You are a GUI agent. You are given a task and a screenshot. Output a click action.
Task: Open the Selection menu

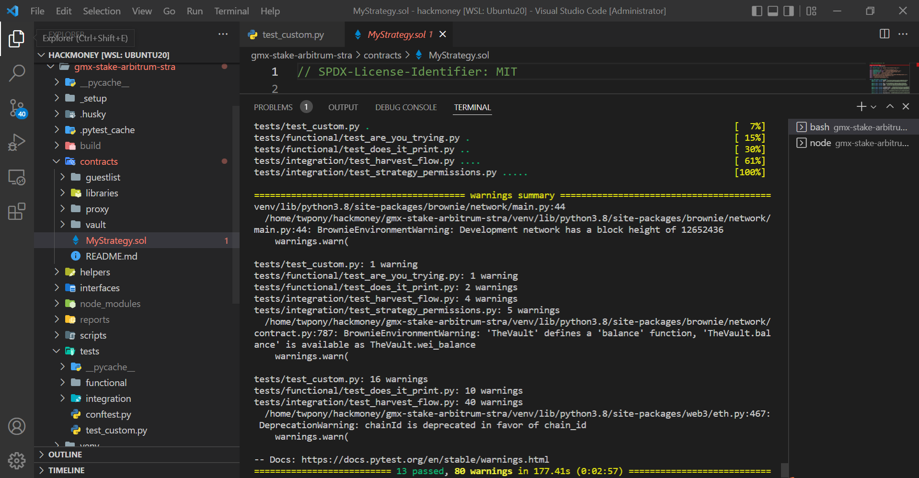tap(102, 11)
